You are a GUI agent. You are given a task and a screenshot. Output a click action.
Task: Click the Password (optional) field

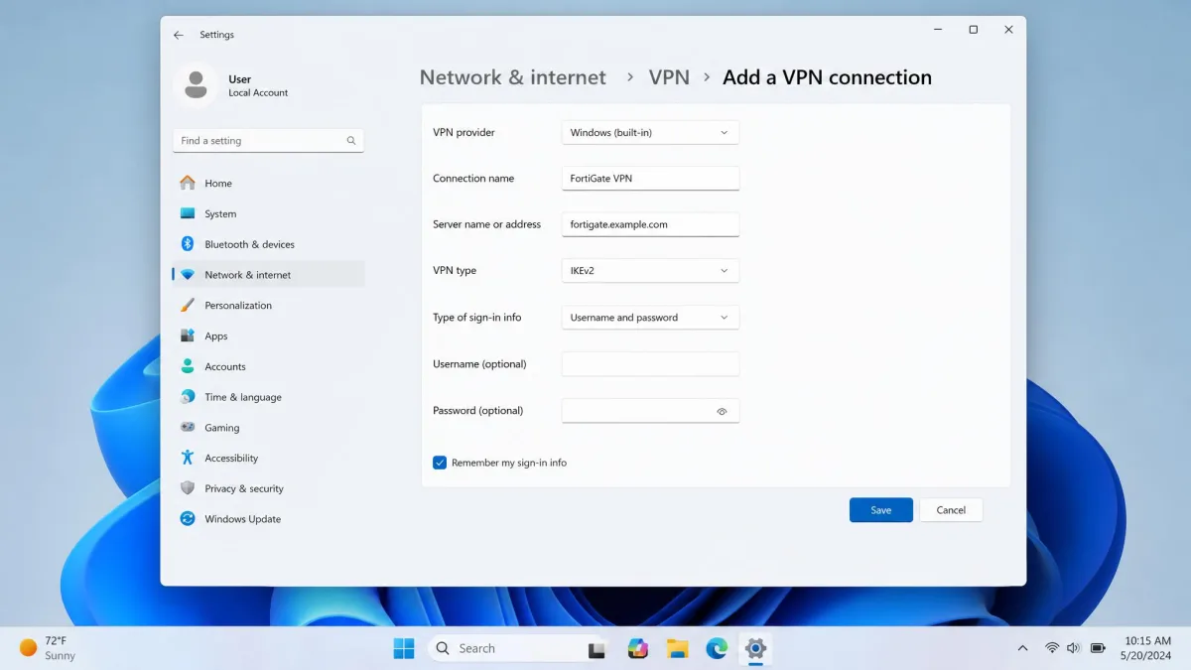coord(650,411)
